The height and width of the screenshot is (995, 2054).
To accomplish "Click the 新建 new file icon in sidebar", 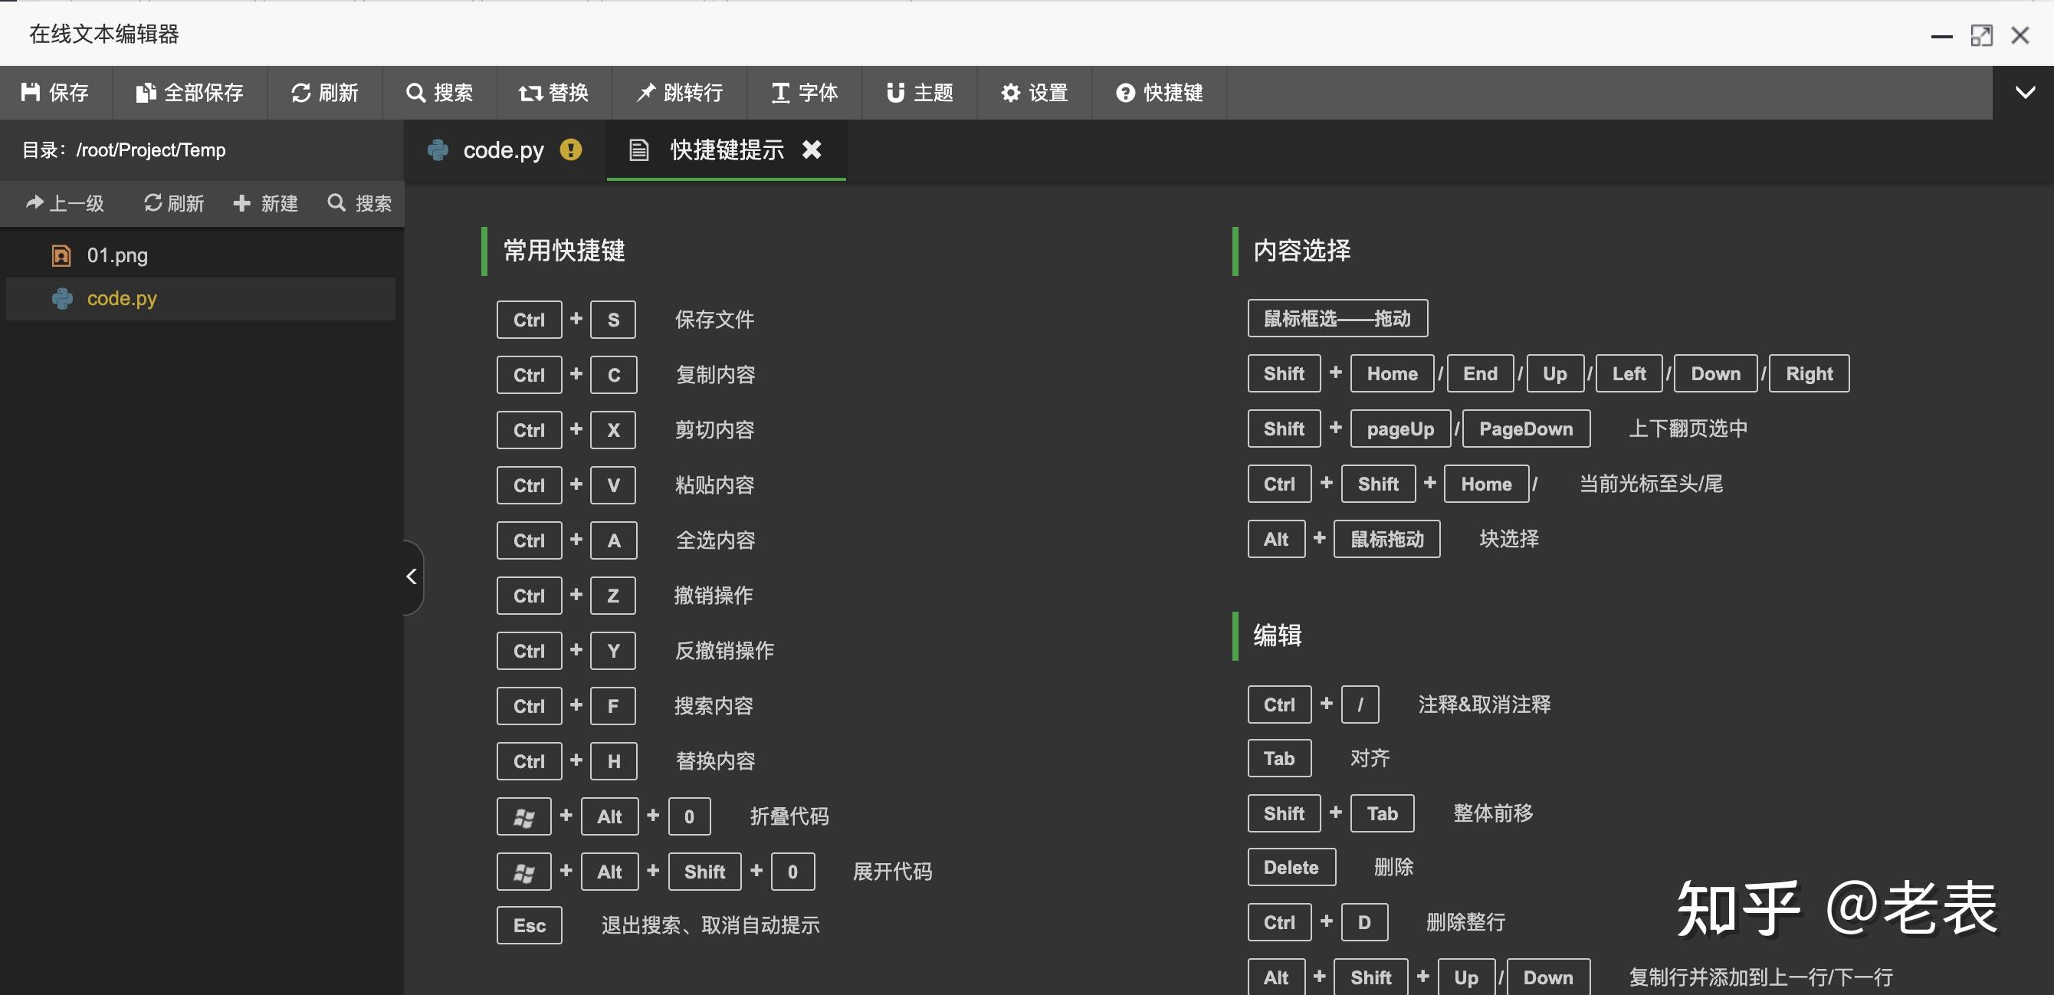I will coord(241,203).
